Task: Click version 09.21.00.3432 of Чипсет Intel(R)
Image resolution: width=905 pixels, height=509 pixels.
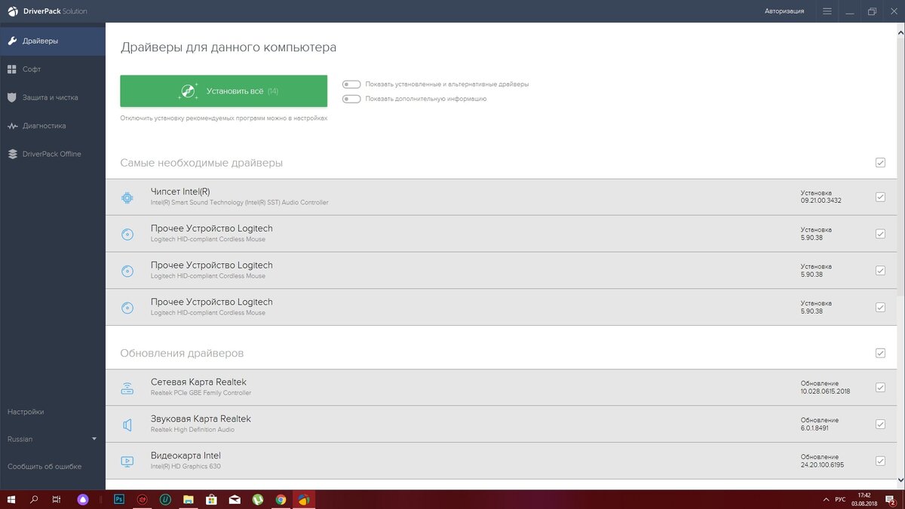Action: [821, 201]
